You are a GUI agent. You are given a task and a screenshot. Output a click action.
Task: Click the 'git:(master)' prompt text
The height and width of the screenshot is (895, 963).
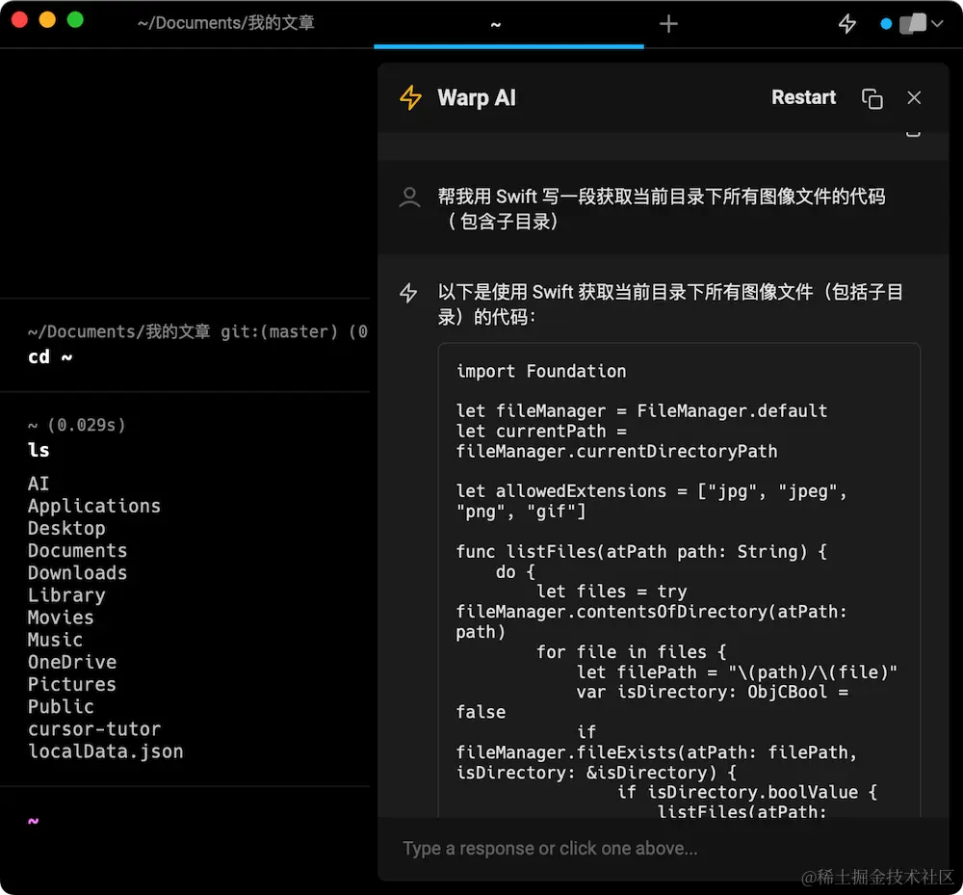click(279, 331)
